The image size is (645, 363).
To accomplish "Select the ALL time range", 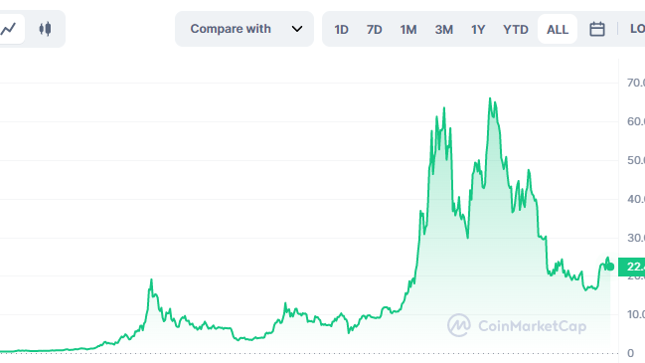I will (558, 29).
